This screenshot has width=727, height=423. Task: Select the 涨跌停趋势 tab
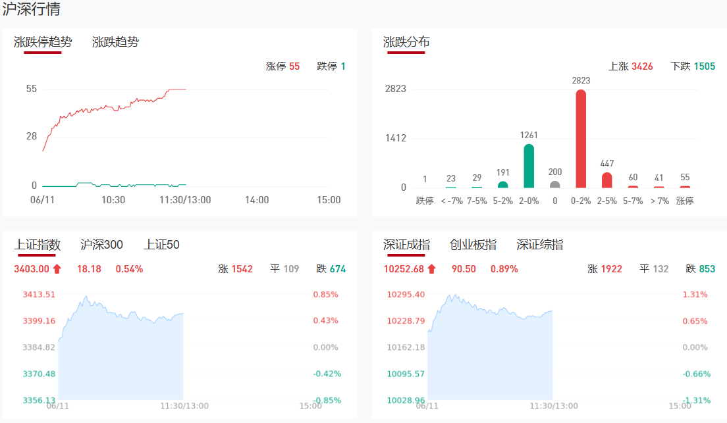click(43, 42)
